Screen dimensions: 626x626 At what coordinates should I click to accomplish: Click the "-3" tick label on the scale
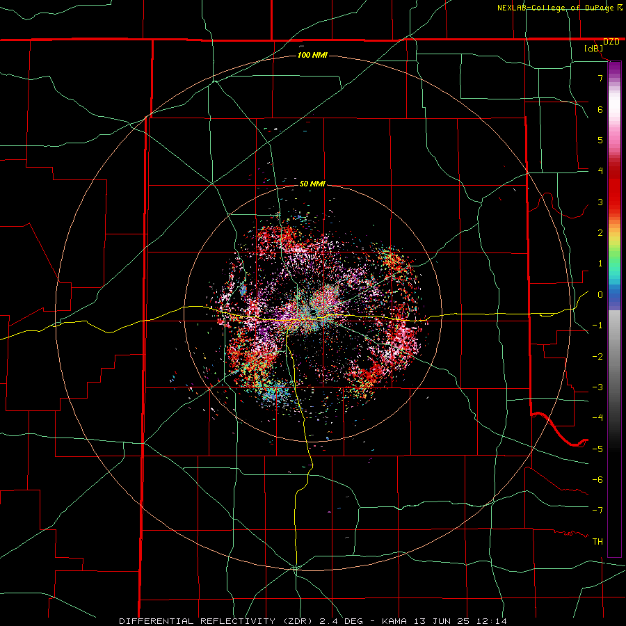(597, 387)
